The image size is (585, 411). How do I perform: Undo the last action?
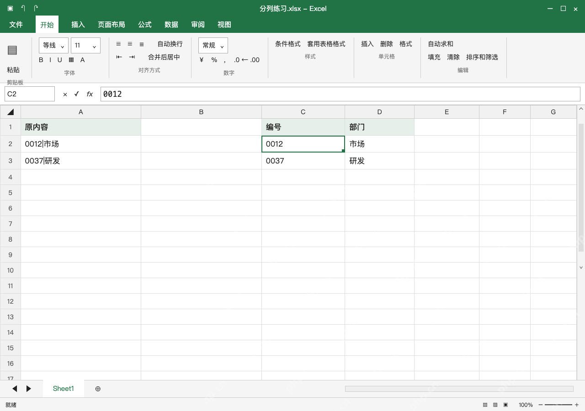coord(23,9)
